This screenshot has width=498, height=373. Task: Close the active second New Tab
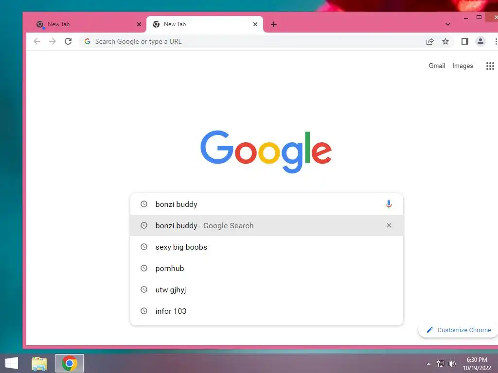tap(255, 24)
